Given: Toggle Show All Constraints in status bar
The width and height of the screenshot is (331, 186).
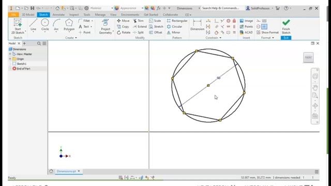Looking at the screenshot, I should [126, 178].
